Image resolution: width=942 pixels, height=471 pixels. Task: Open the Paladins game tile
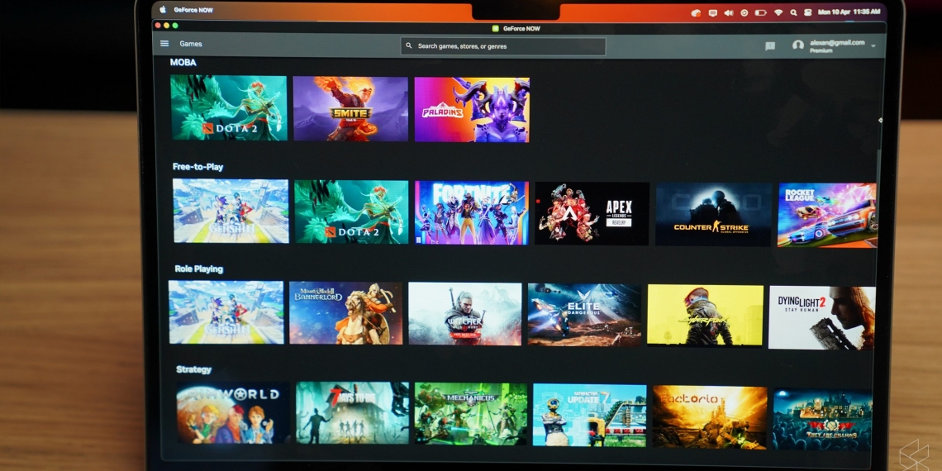(x=472, y=110)
